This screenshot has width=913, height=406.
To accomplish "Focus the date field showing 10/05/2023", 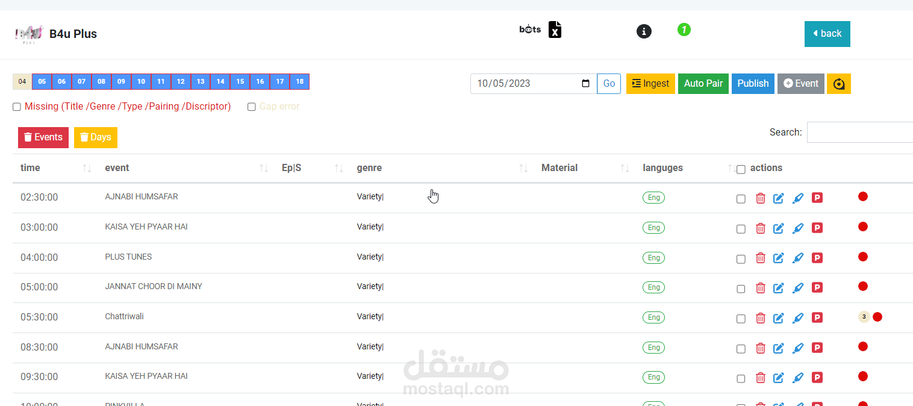I will pos(534,84).
